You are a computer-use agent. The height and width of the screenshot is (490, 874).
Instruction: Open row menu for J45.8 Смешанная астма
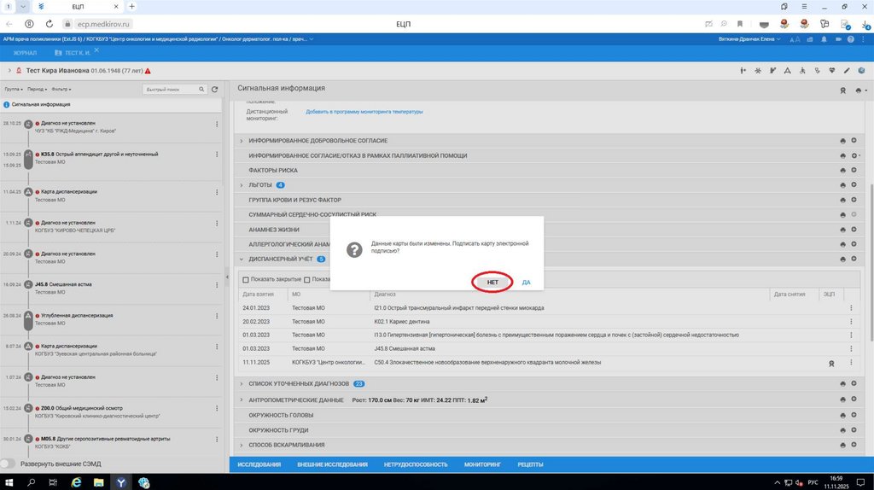851,347
